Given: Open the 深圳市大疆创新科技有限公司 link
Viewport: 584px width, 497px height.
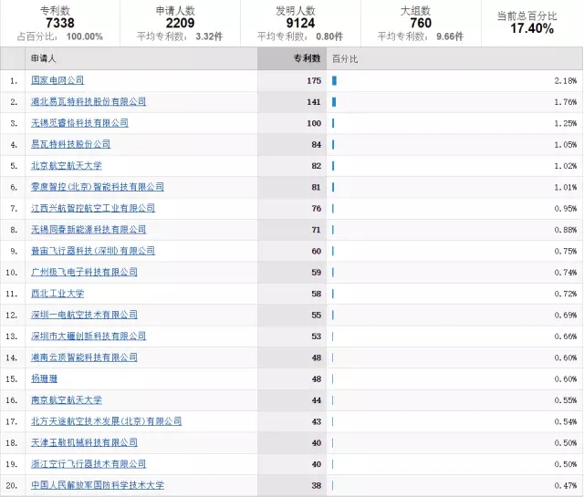Looking at the screenshot, I should (x=89, y=336).
